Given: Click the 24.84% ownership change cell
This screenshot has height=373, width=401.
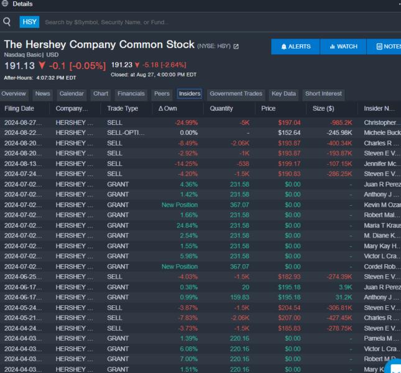Looking at the screenshot, I should 187,226.
